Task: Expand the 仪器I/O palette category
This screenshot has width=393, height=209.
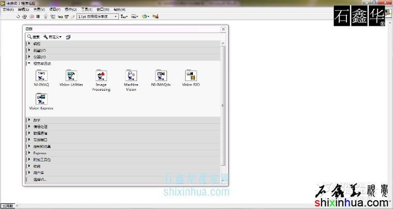Action: point(123,57)
